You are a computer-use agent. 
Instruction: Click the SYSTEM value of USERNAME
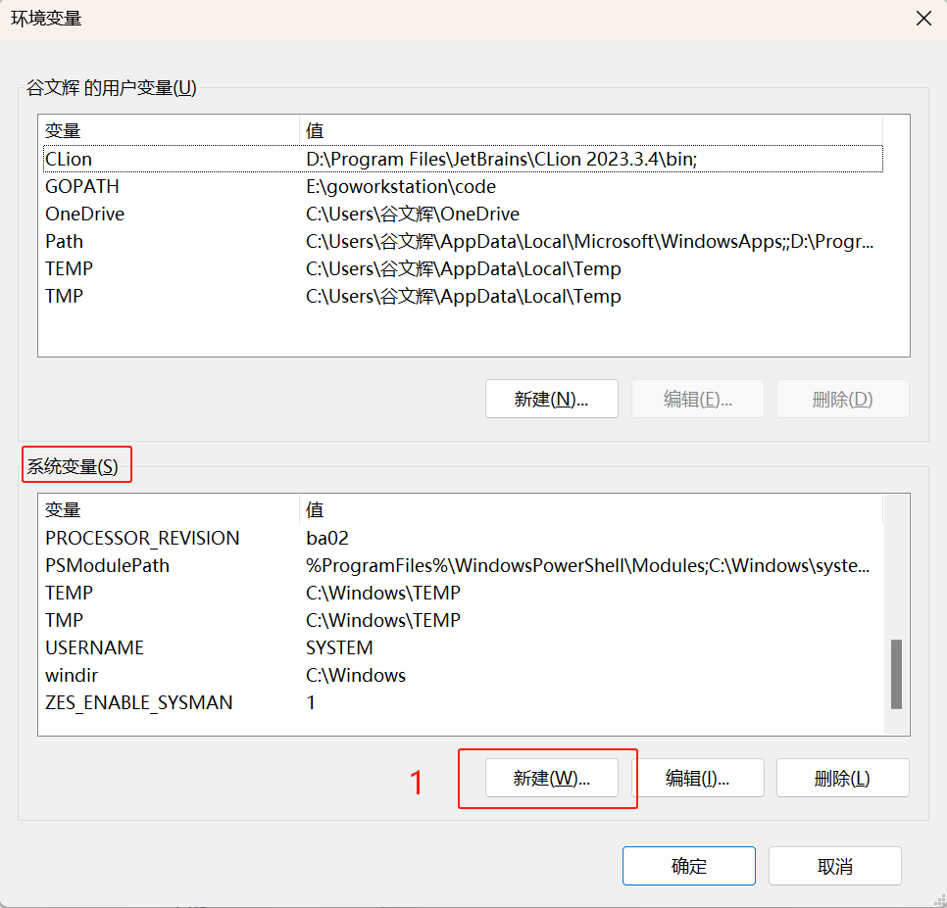pyautogui.click(x=339, y=647)
